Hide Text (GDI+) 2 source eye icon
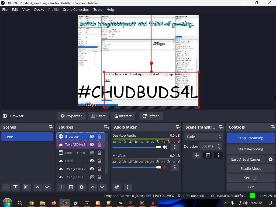 coord(92,169)
